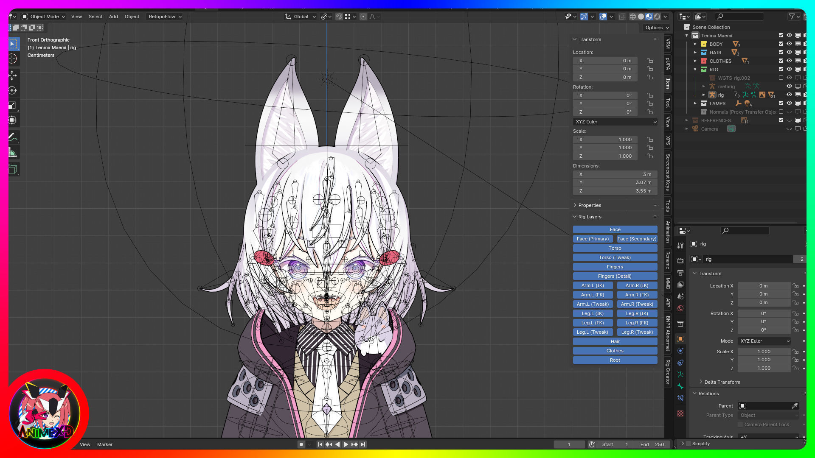Click Fingers (Detail) rig layer button

pyautogui.click(x=615, y=276)
